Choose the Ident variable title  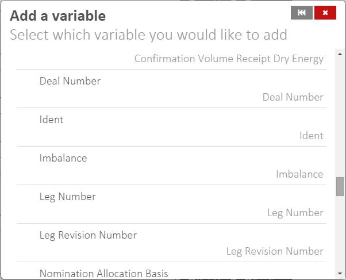pyautogui.click(x=51, y=120)
